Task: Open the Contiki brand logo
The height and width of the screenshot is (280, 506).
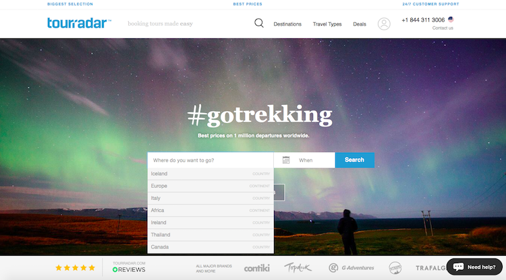Action: pos(256,268)
